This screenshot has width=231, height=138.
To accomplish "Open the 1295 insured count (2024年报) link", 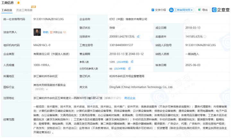I will pyautogui.click(x=123, y=62).
